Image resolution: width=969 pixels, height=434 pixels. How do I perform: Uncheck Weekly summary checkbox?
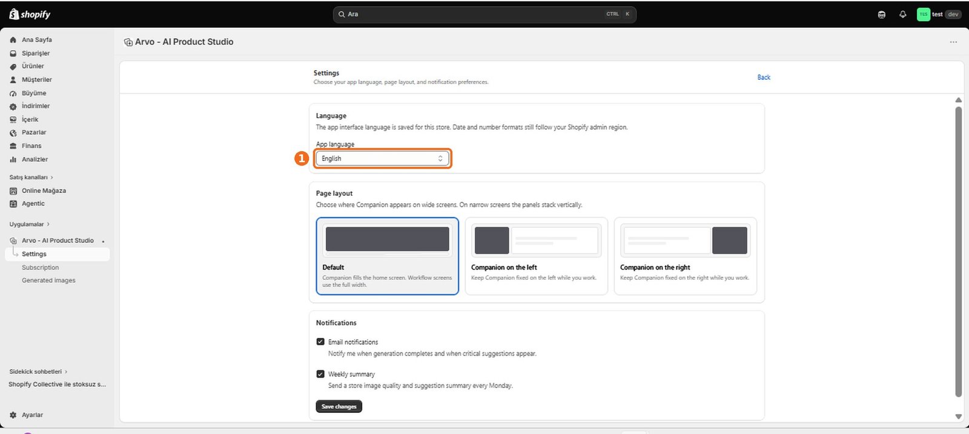(320, 374)
